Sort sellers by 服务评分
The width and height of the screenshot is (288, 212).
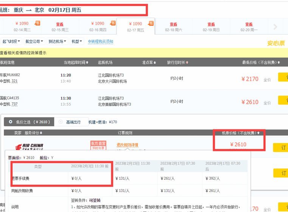click(x=33, y=133)
